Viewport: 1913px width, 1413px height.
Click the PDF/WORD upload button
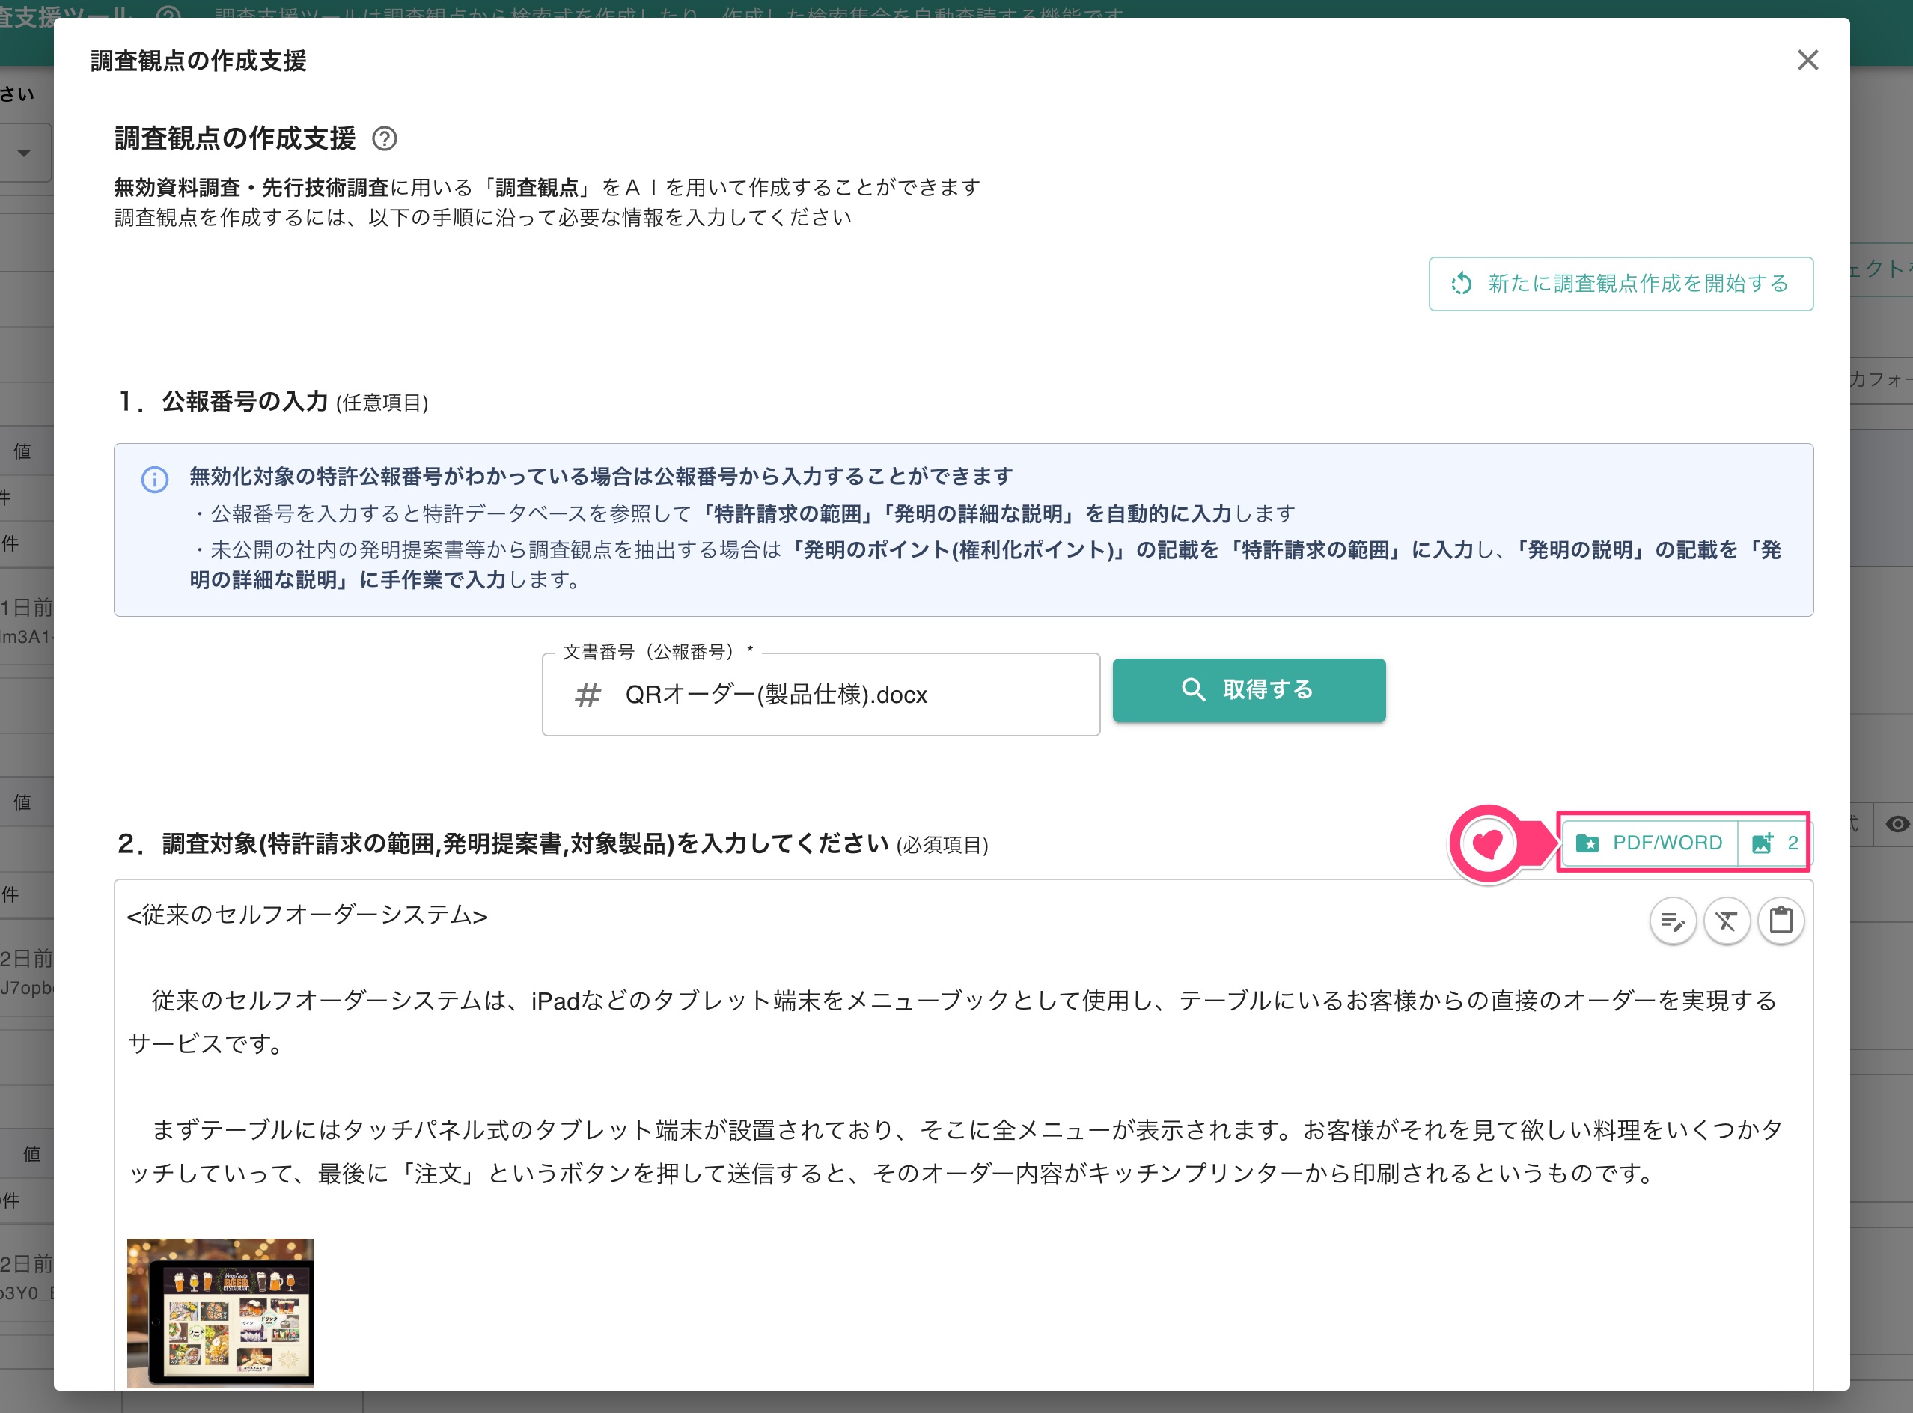point(1649,843)
